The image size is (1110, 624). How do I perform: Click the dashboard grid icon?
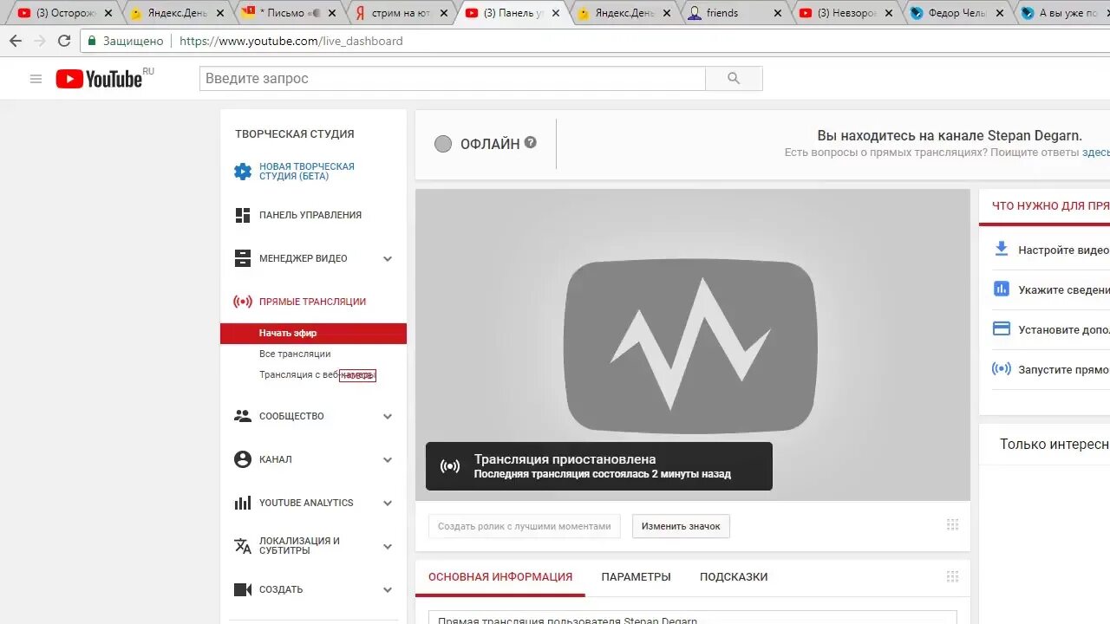243,215
